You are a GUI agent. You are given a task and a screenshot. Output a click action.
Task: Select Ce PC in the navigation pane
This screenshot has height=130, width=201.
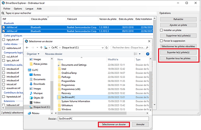35,70
